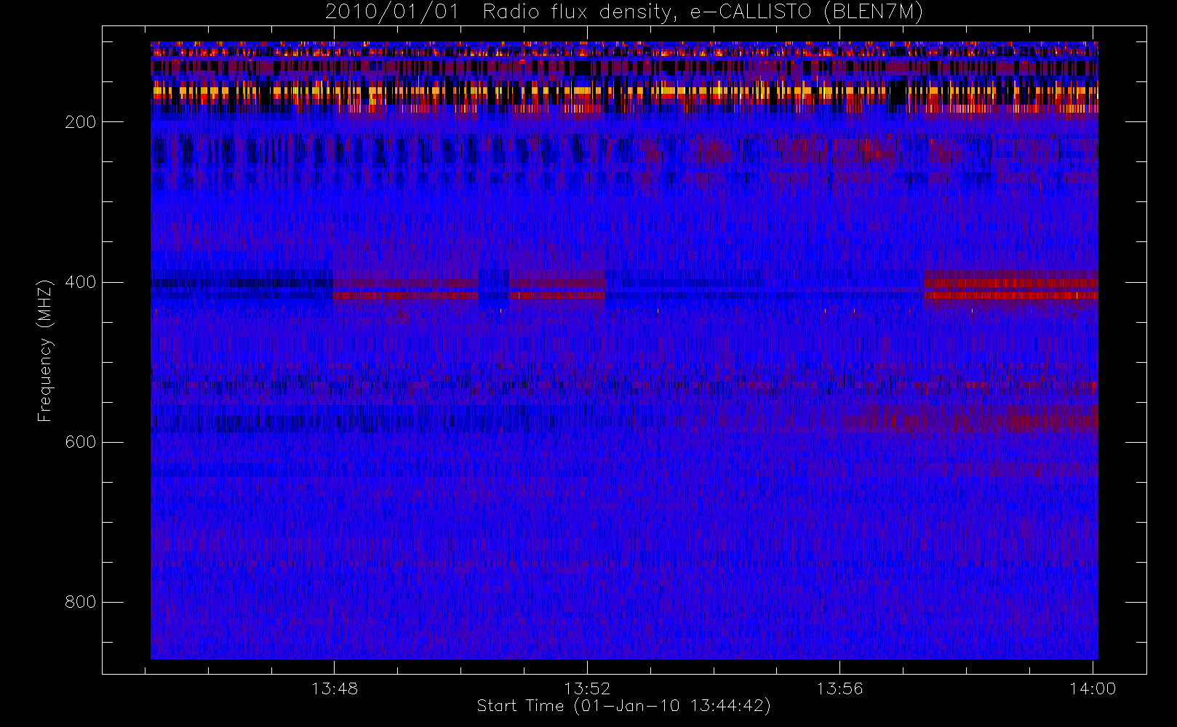This screenshot has height=727, width=1177.
Task: Click the 13:52 time axis label
Action: coord(587,688)
